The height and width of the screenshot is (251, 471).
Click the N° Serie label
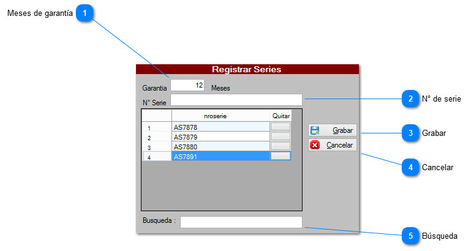154,103
